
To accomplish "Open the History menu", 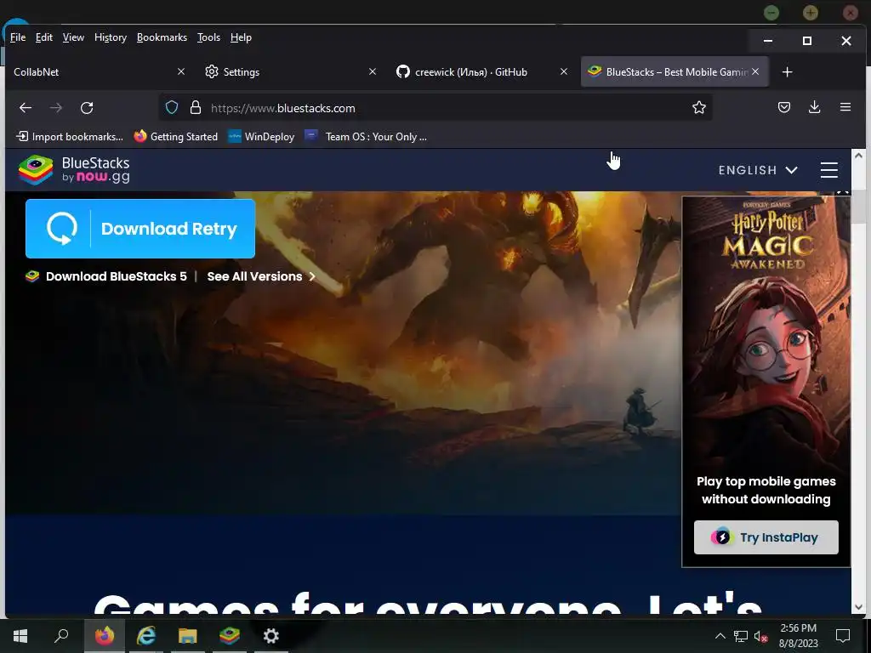I will click(x=111, y=37).
